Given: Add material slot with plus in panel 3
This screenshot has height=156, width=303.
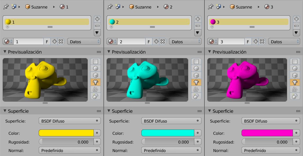Looking at the screenshot, I should click(296, 19).
